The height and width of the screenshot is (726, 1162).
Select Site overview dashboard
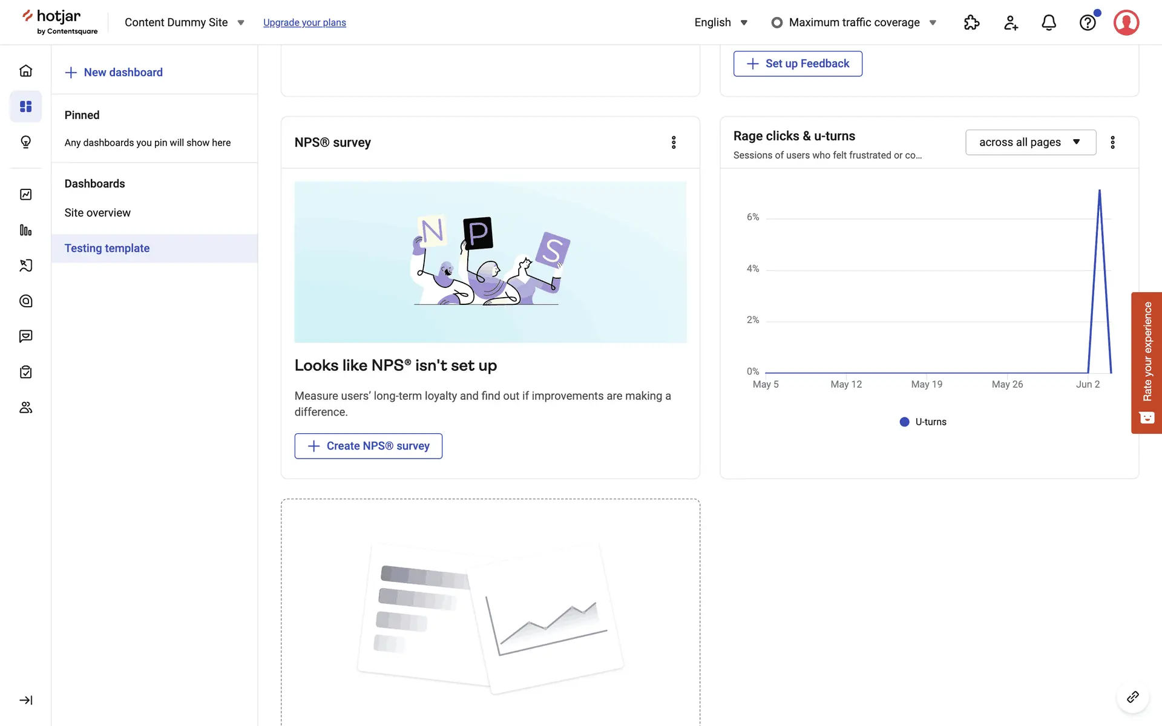coord(97,213)
